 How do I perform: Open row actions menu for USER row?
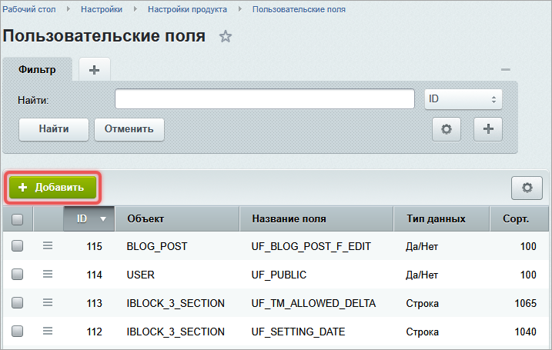click(x=48, y=274)
